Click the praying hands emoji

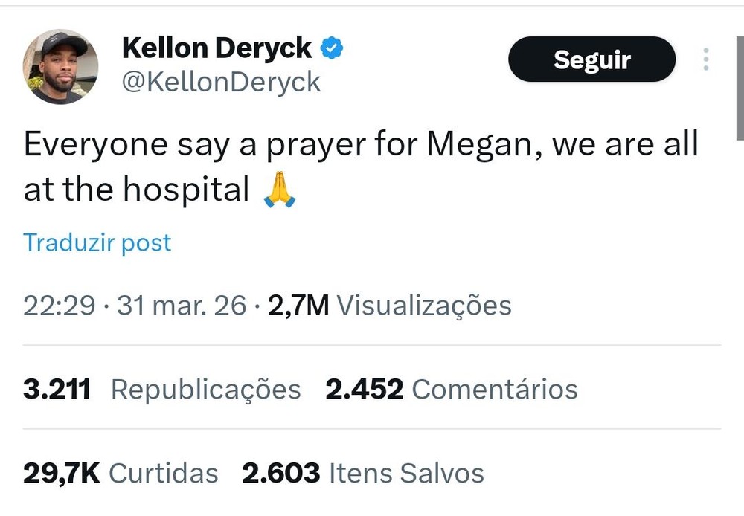coord(280,190)
